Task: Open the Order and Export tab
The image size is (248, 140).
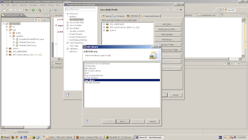Action: 150,16
